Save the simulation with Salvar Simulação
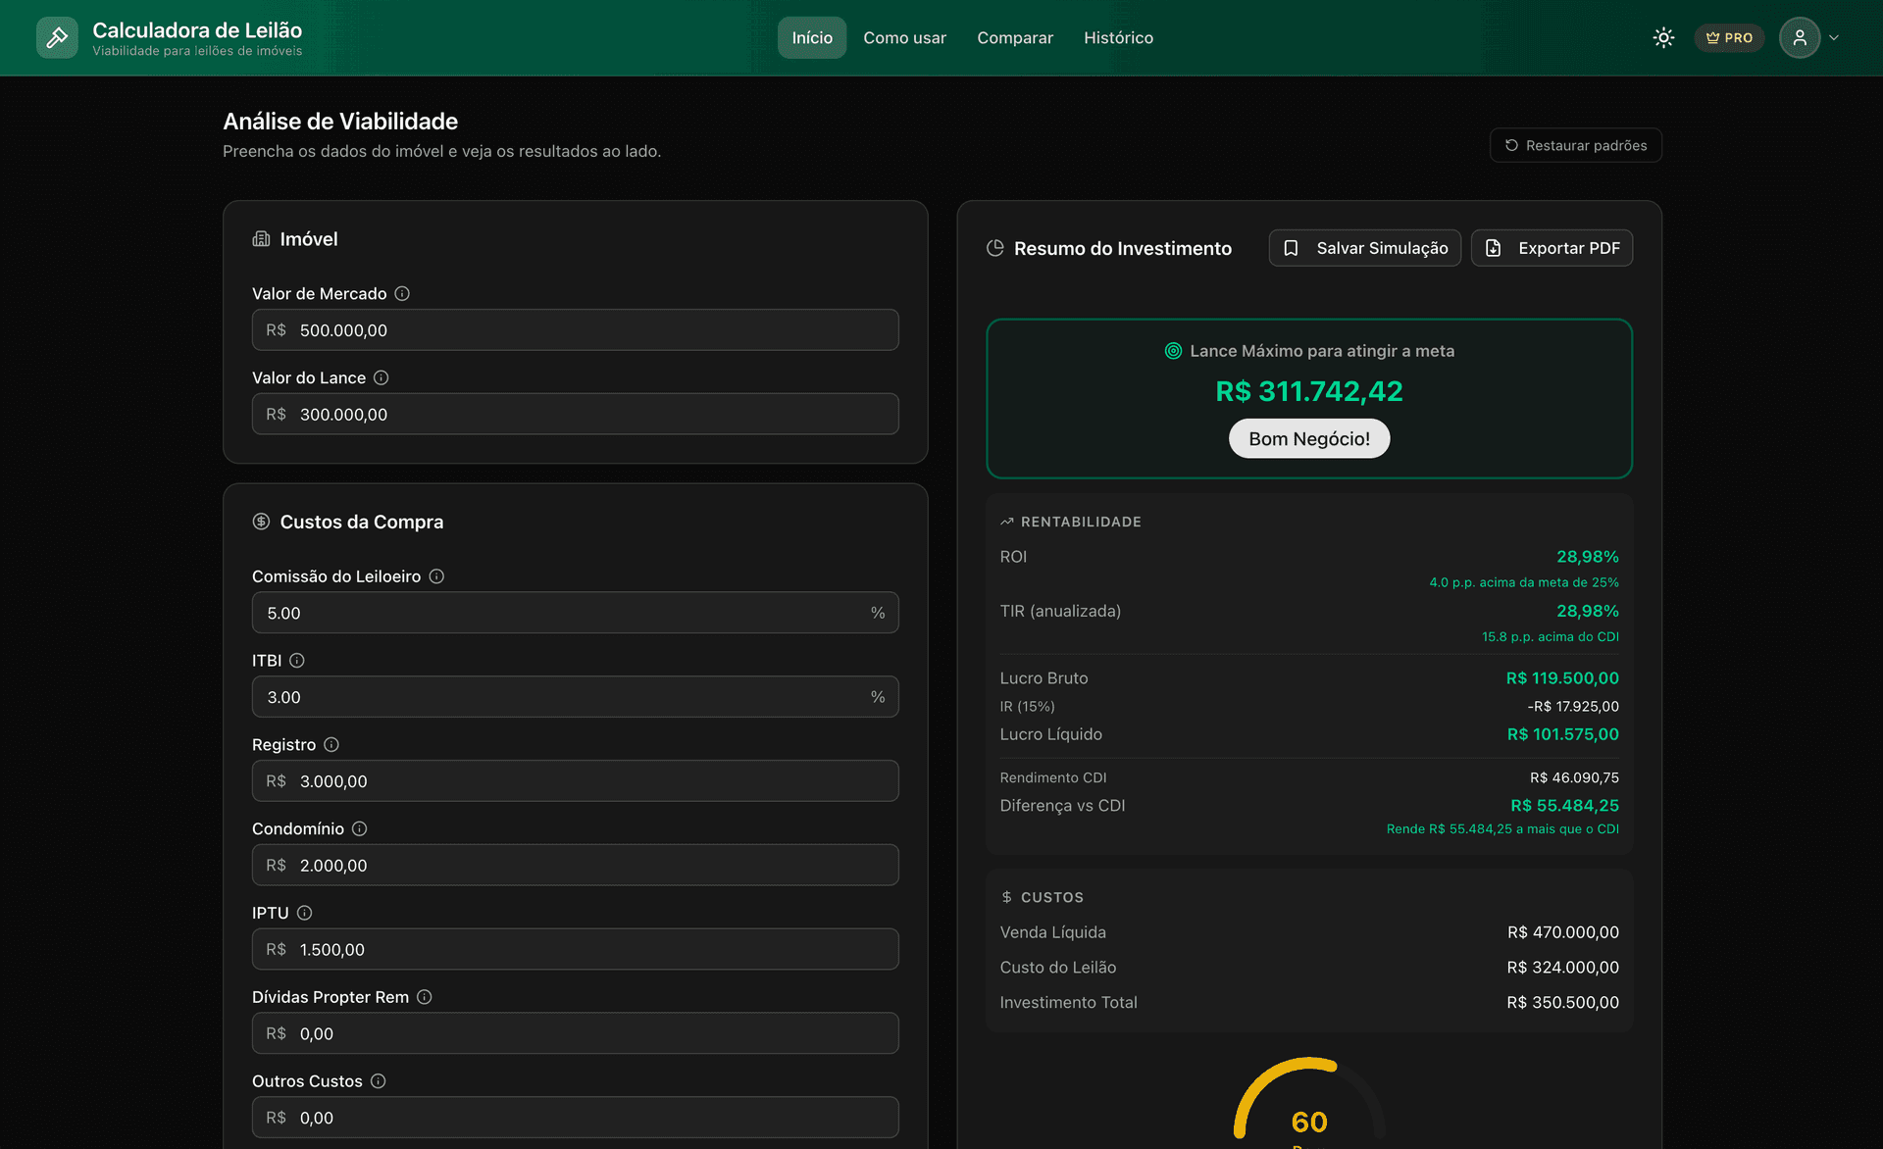 [1364, 248]
